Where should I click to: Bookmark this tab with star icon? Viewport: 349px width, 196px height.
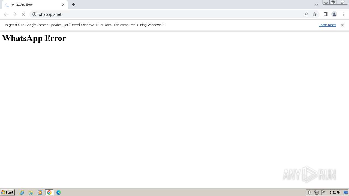(315, 14)
